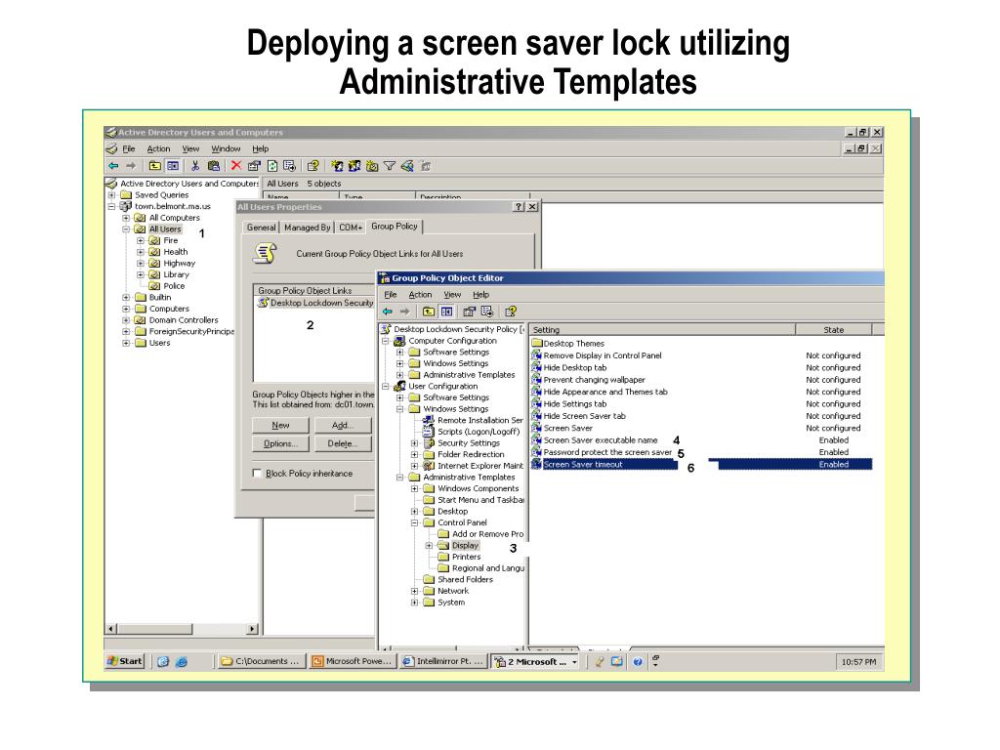The width and height of the screenshot is (1000, 750).
Task: Open the taskbar's 2 Microsoft group dropdown
Action: 574,662
